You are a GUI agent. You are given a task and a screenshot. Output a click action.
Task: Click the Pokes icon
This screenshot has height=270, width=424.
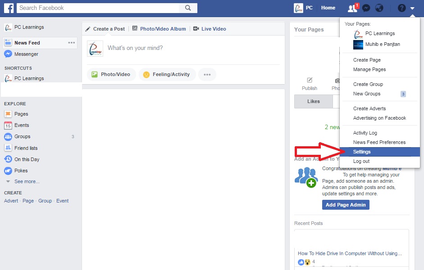8,171
